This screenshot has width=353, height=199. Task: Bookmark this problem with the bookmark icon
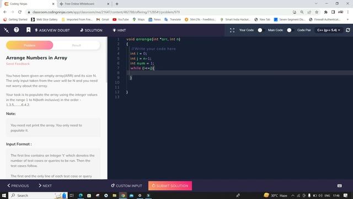[x=28, y=30]
